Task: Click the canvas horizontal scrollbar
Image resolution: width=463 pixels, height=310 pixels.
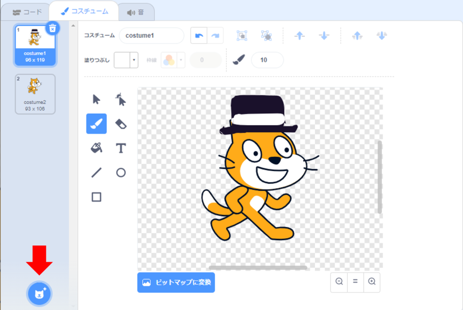Action: [x=258, y=268]
